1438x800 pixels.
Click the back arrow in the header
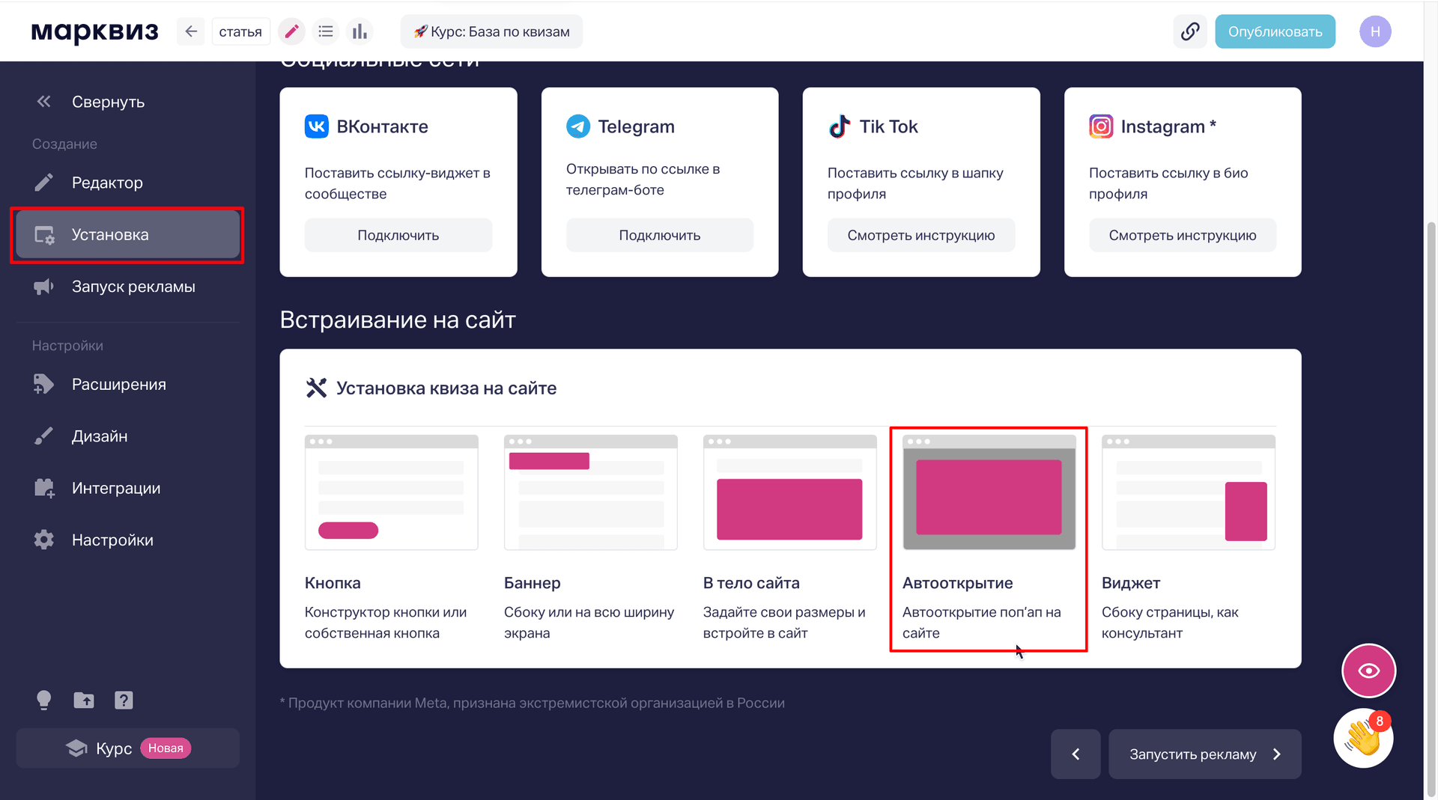click(x=191, y=31)
